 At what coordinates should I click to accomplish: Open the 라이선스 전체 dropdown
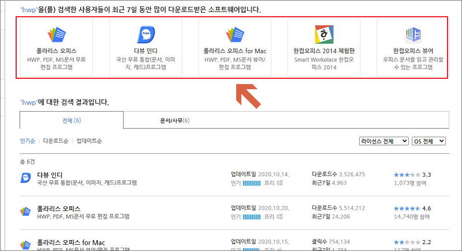click(383, 141)
